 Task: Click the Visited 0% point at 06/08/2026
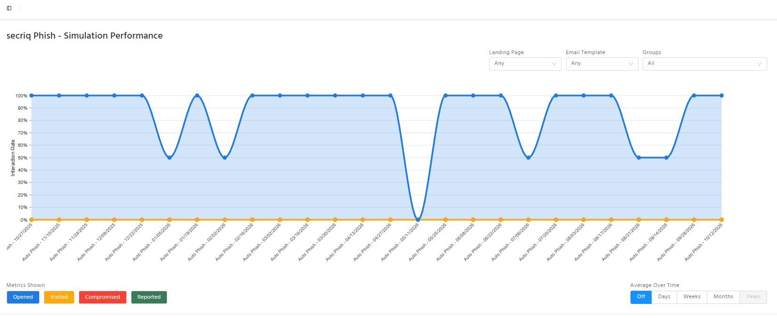[473, 220]
